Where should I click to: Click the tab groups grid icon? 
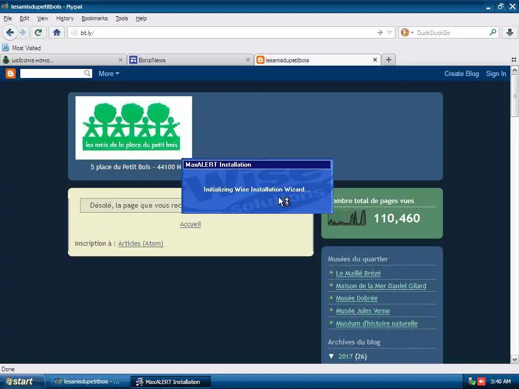coord(514,60)
